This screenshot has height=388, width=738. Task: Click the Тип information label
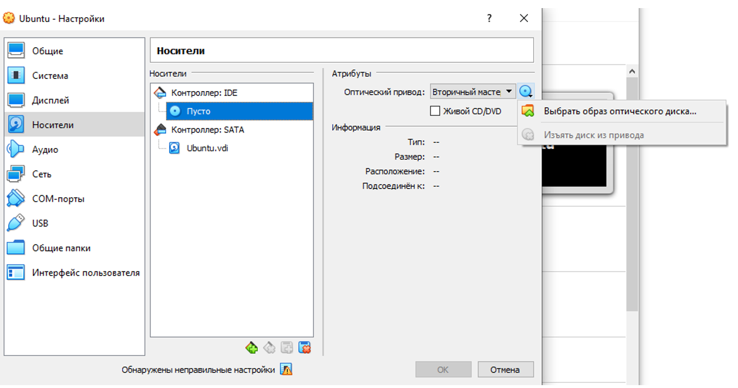pyautogui.click(x=416, y=141)
